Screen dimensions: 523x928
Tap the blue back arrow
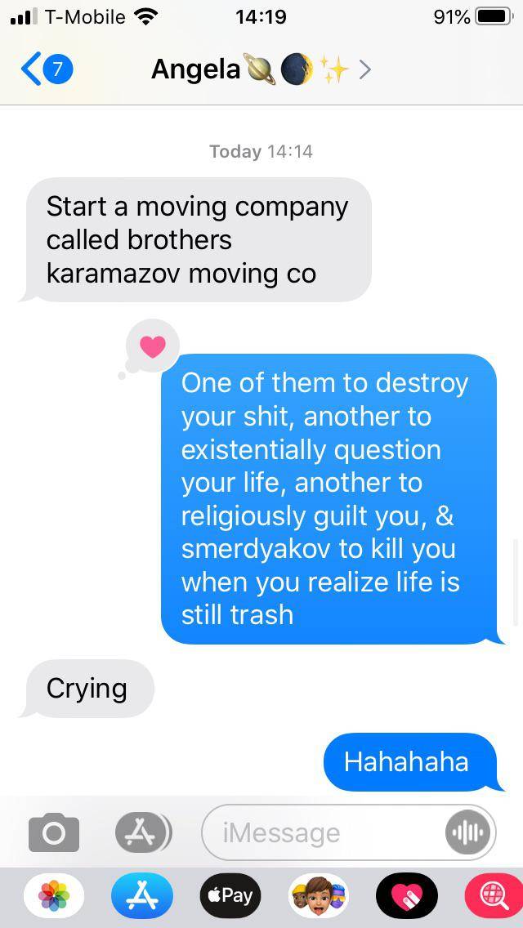coord(31,69)
